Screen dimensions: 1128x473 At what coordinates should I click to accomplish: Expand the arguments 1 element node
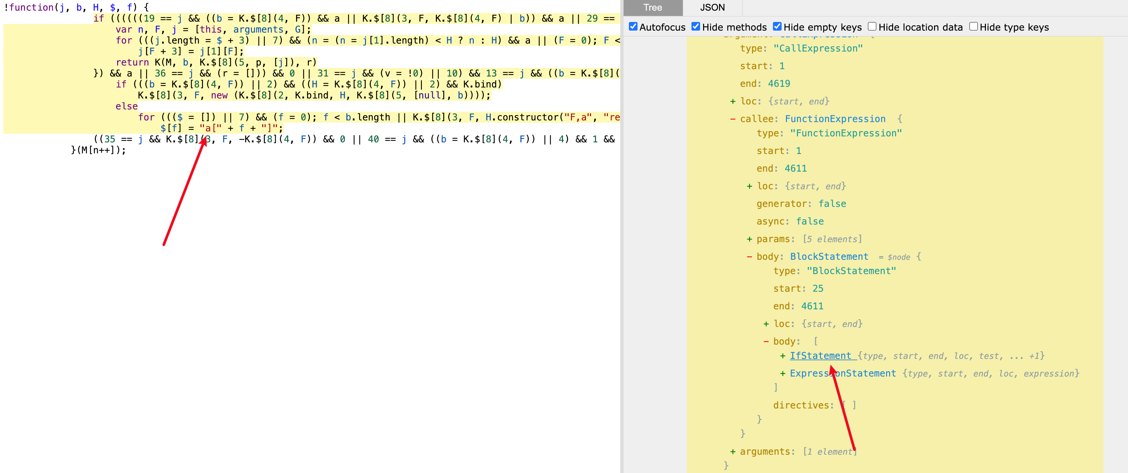[x=733, y=452]
